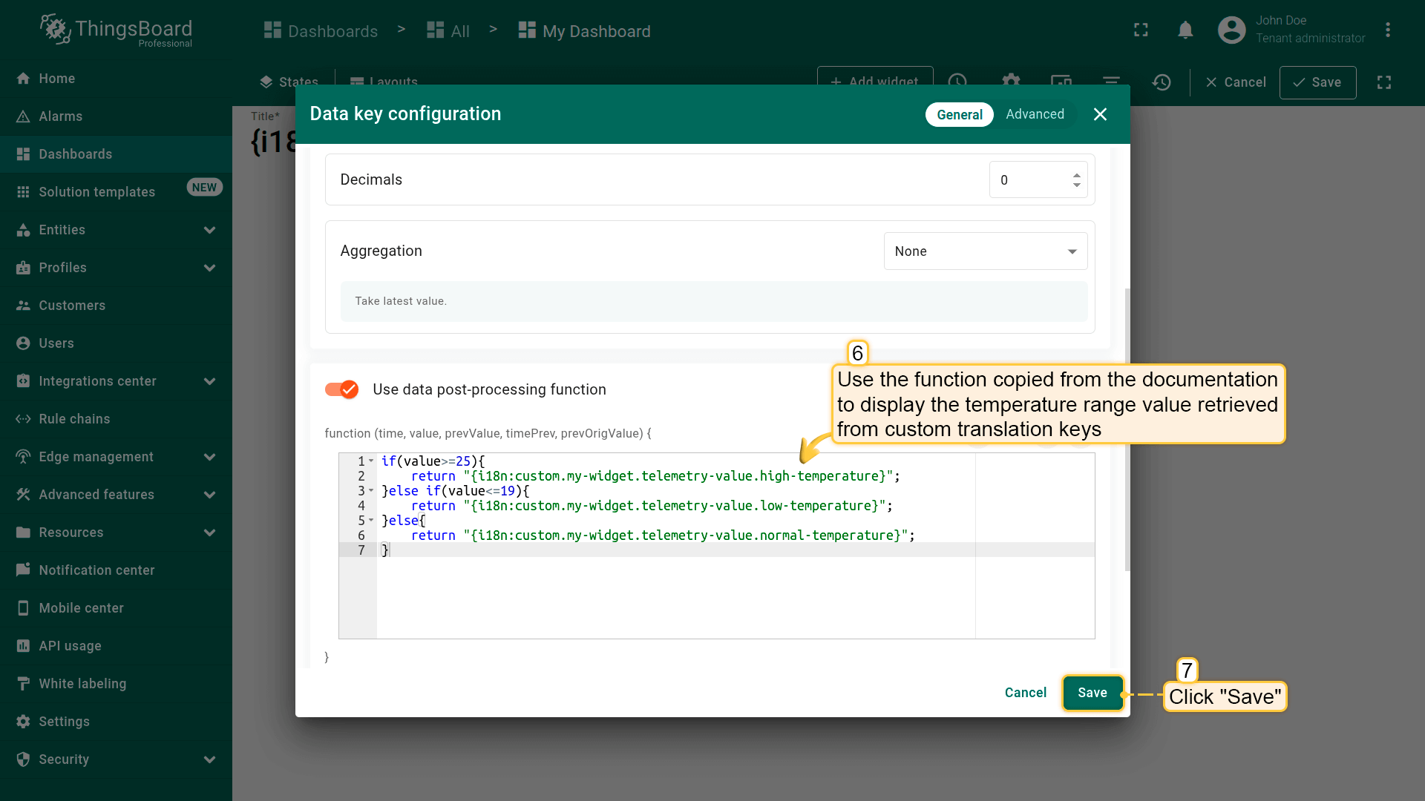The width and height of the screenshot is (1425, 801).
Task: Select the General mode option
Action: (959, 115)
